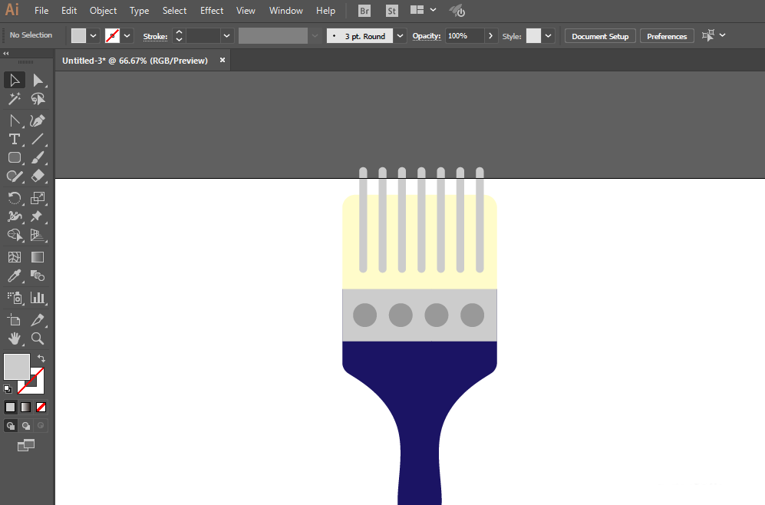
Task: Select the Puppet Warp tool
Action: point(15,216)
